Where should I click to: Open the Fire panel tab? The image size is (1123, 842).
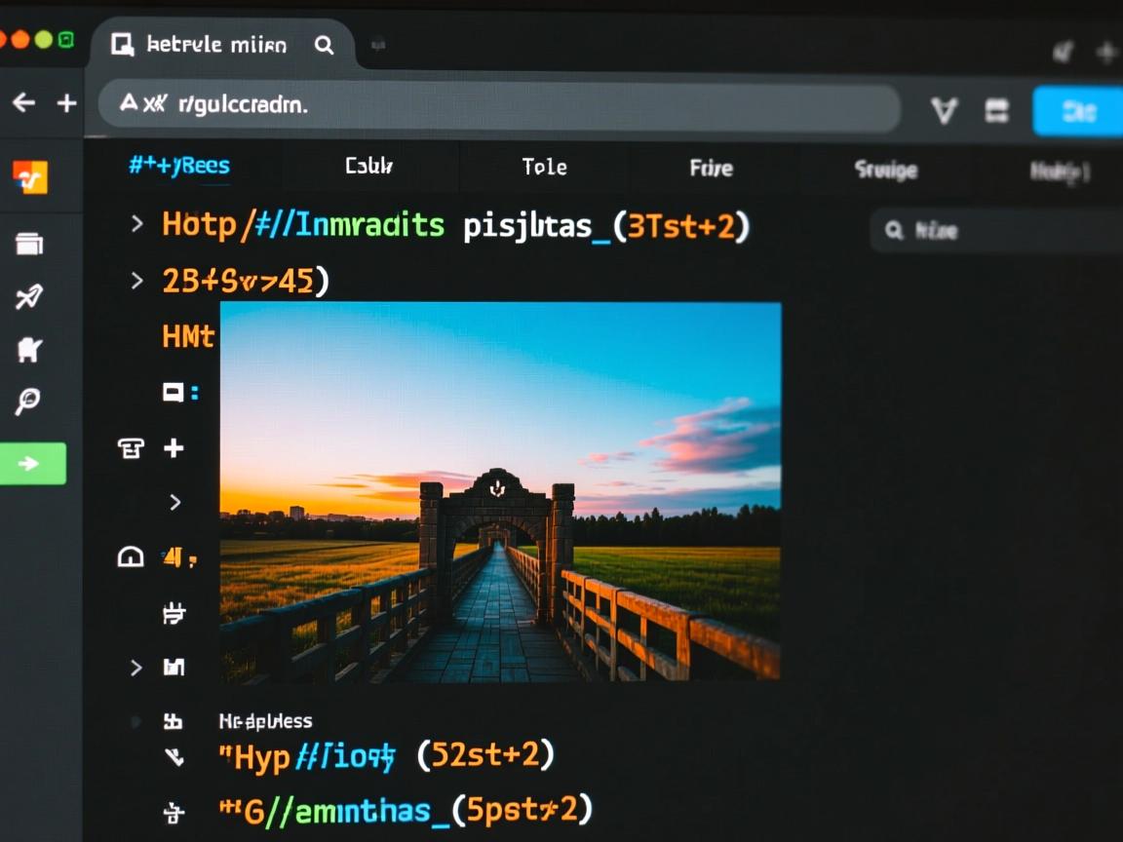point(711,168)
